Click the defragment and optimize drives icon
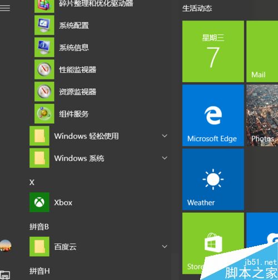278x280 pixels. (x=44, y=6)
